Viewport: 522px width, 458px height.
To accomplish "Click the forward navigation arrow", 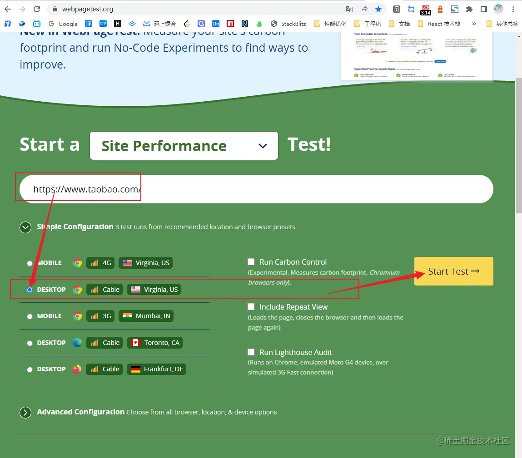I will 22,9.
